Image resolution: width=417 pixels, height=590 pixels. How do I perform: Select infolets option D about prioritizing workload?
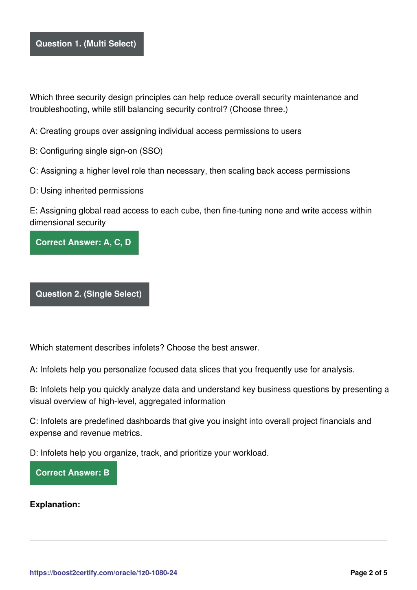click(149, 453)
